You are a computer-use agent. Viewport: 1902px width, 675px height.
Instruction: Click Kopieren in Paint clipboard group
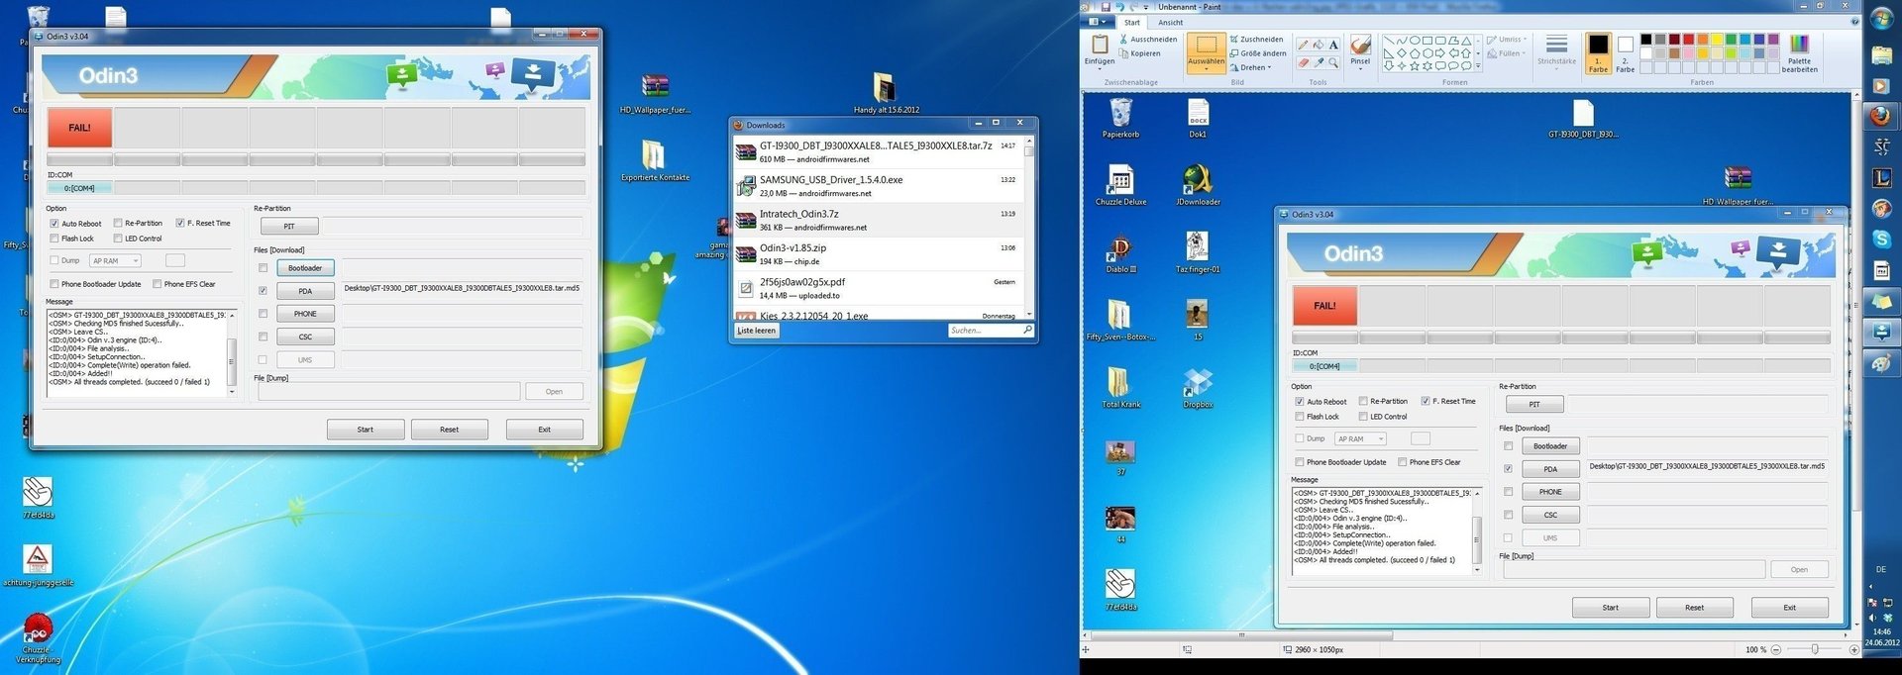point(1140,53)
